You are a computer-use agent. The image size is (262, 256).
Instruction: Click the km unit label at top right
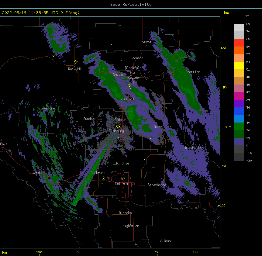[x=226, y=13]
